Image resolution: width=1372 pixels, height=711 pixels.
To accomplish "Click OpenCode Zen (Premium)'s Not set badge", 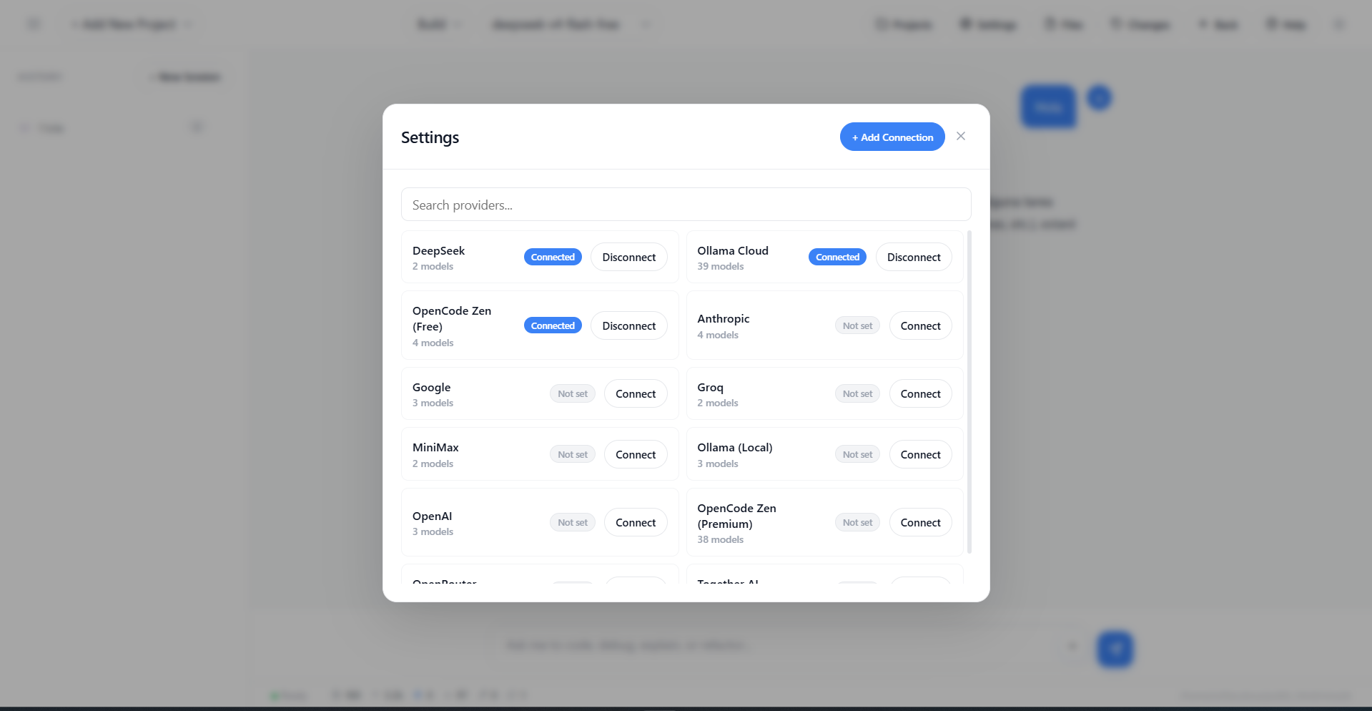I will pyautogui.click(x=857, y=522).
